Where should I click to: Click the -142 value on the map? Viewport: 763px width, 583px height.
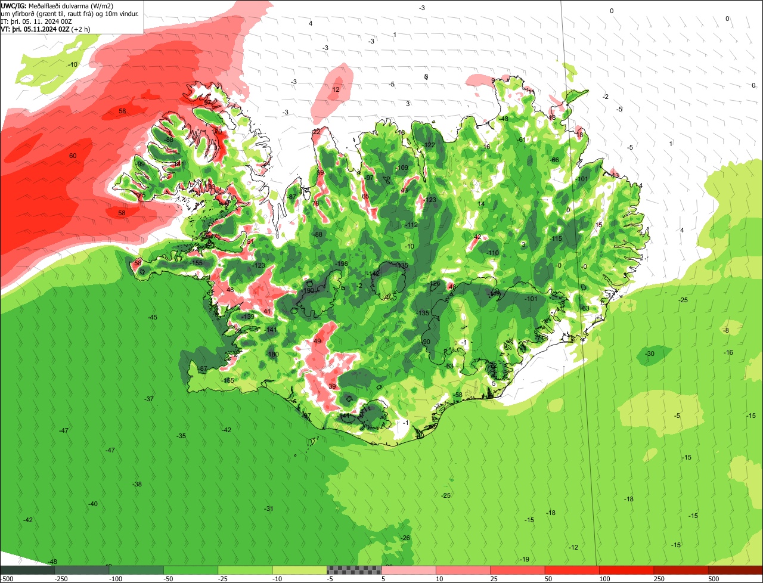click(x=374, y=274)
